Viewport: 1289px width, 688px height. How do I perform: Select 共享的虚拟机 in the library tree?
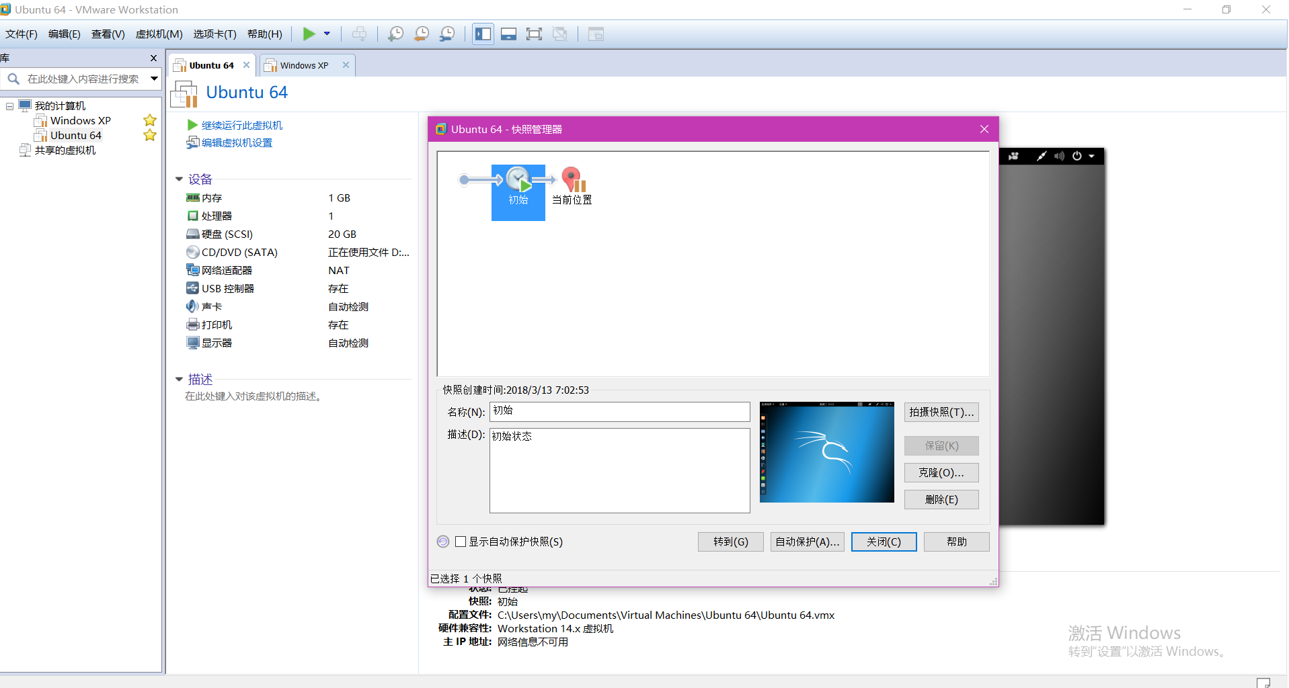click(65, 150)
